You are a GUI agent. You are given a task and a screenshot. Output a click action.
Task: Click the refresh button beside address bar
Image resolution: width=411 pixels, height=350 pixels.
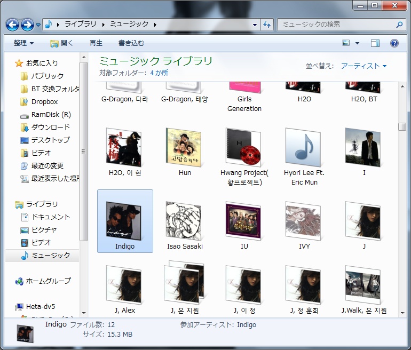tap(267, 25)
